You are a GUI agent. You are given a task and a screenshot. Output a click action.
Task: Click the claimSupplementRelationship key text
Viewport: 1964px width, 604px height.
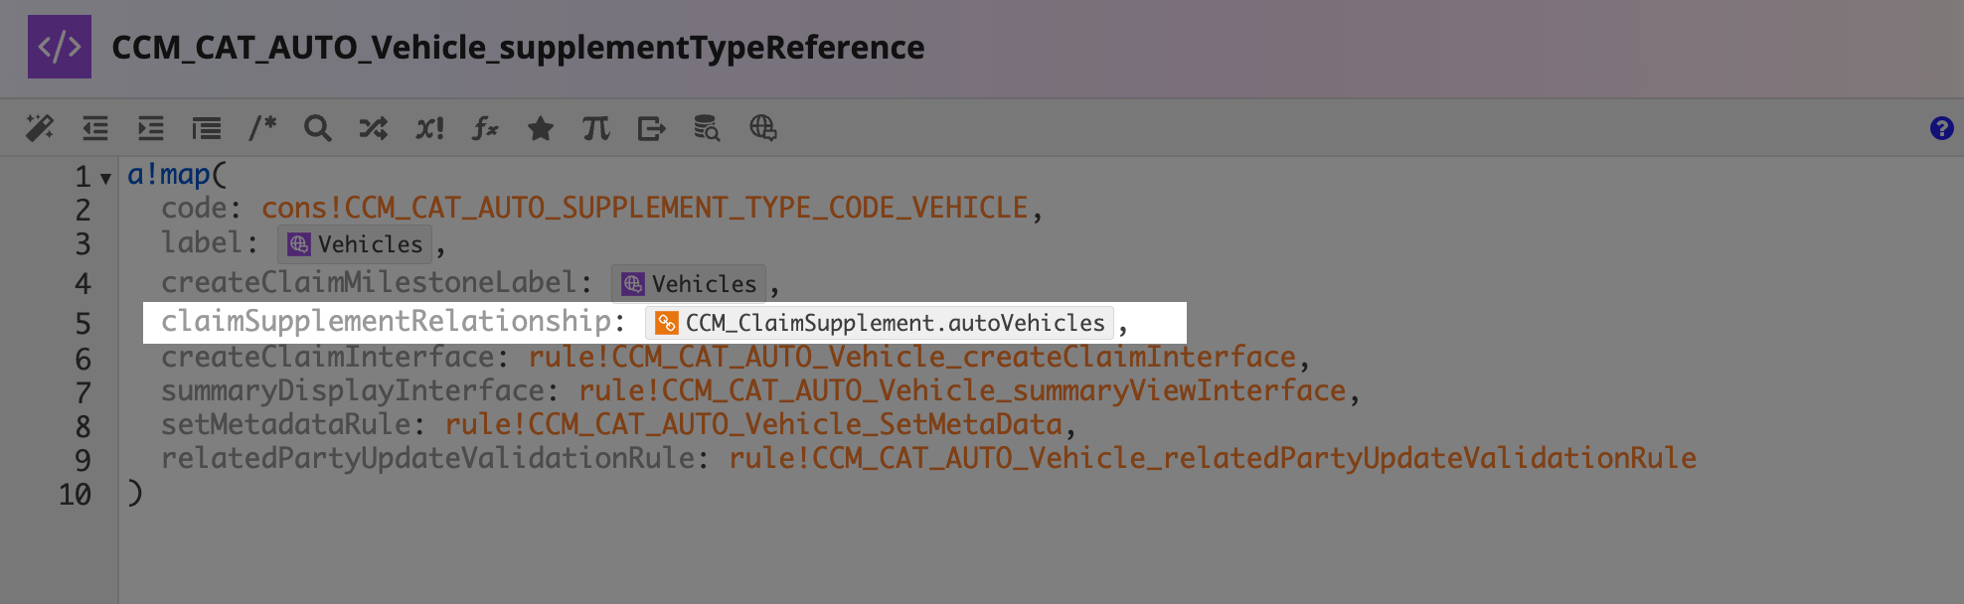tap(386, 321)
